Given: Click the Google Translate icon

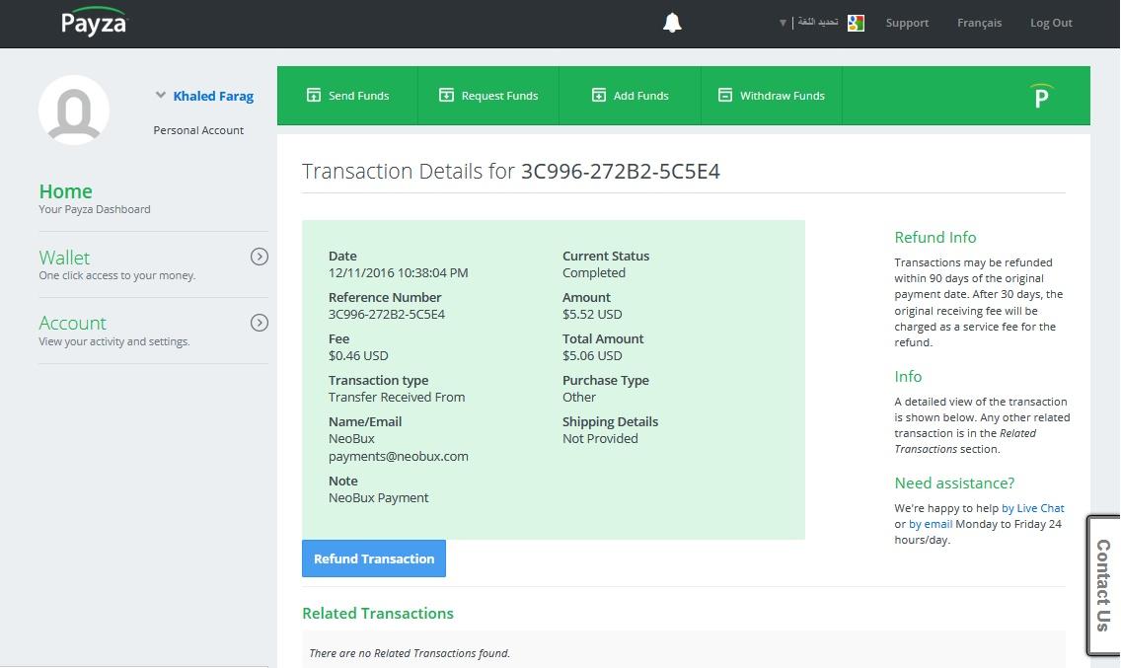Looking at the screenshot, I should click(856, 23).
